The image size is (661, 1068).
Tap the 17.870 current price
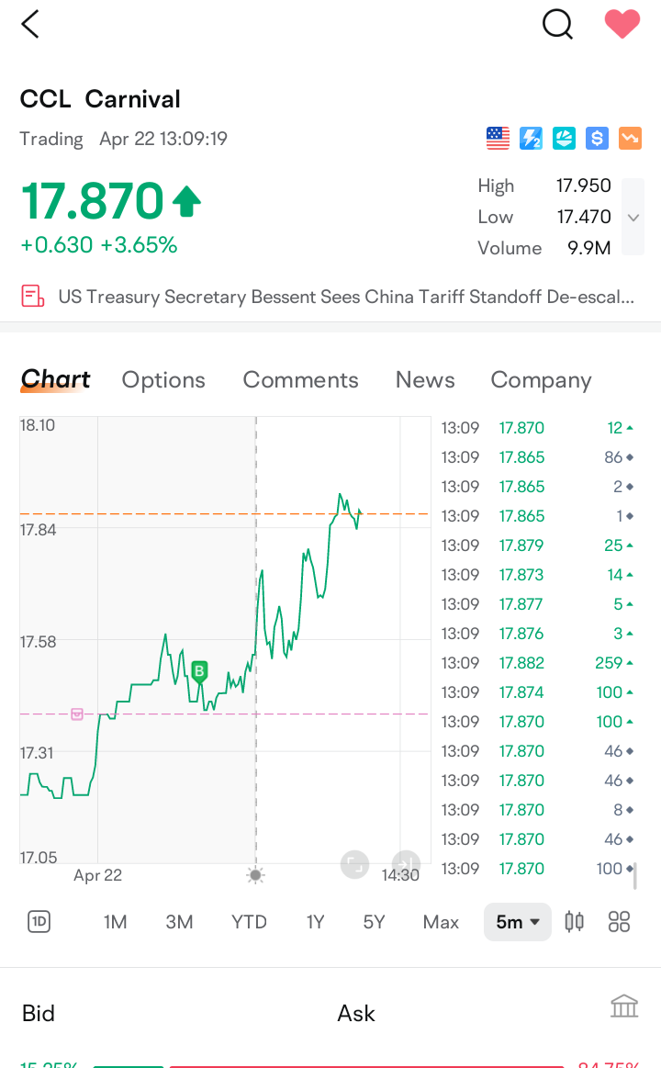point(93,202)
